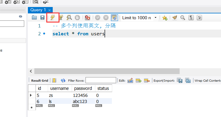Roll back the transaction (X icon)
This screenshot has width=221, height=117.
click(x=106, y=18)
